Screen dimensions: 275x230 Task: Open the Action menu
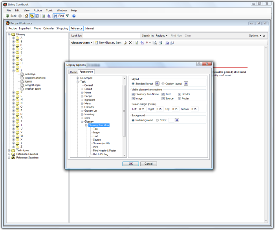tap(38, 10)
